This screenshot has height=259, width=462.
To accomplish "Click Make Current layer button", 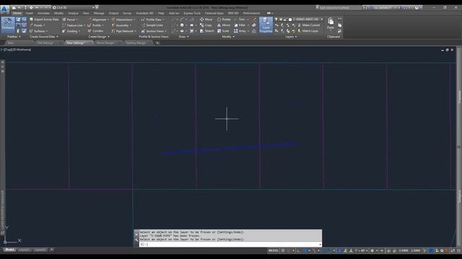I will pos(309,25).
